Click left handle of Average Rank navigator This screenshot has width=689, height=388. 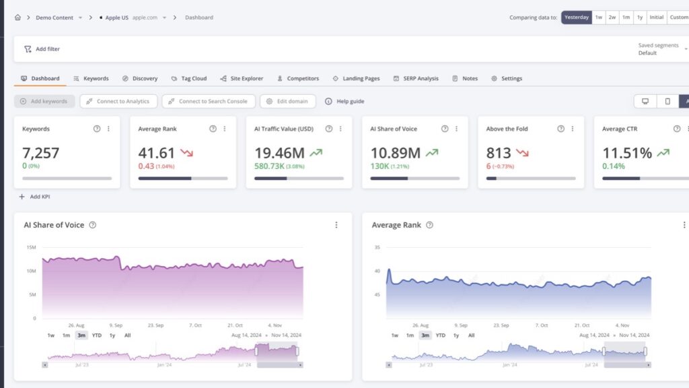pyautogui.click(x=604, y=351)
